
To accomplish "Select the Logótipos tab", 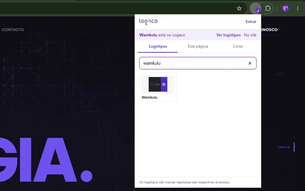I will [x=158, y=46].
